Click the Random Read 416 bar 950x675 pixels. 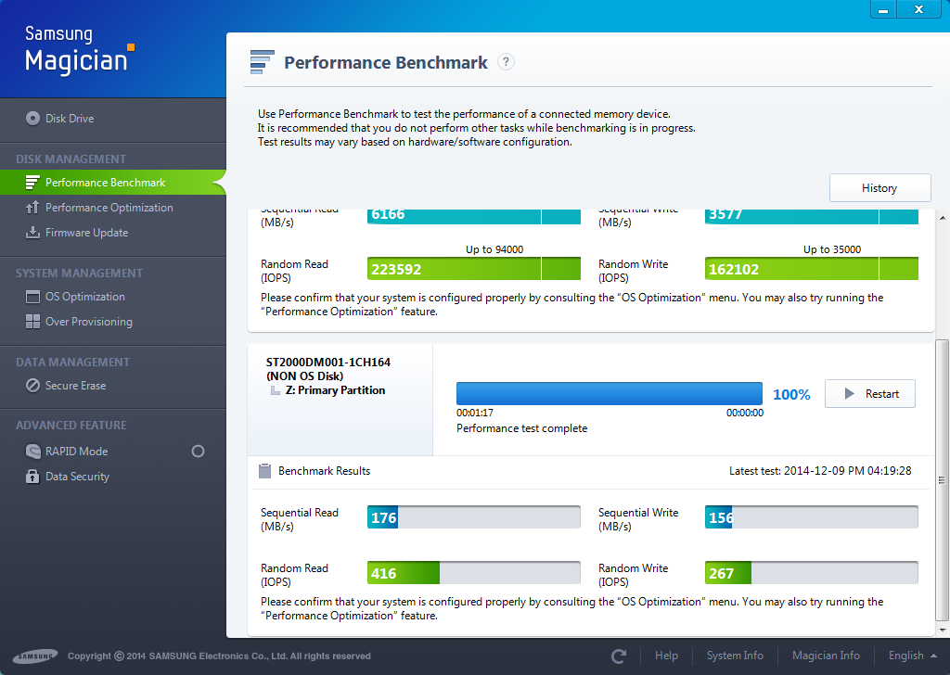[474, 573]
